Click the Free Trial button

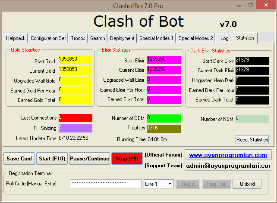coord(217,184)
